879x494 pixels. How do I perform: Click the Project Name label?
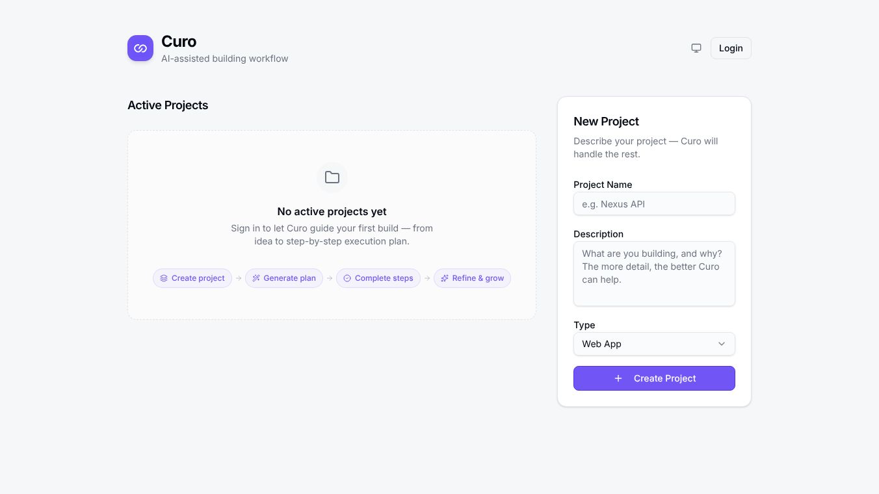coord(603,185)
